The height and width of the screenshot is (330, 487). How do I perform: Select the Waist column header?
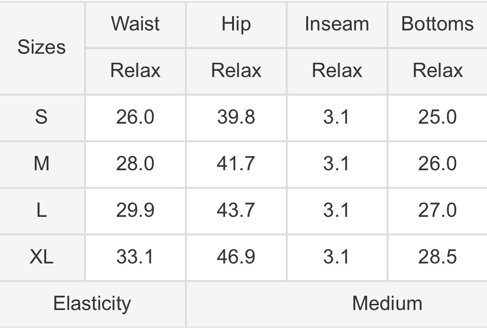tap(135, 24)
